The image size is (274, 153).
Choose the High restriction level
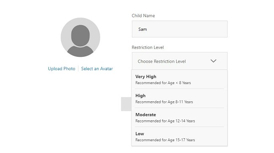tap(180, 98)
